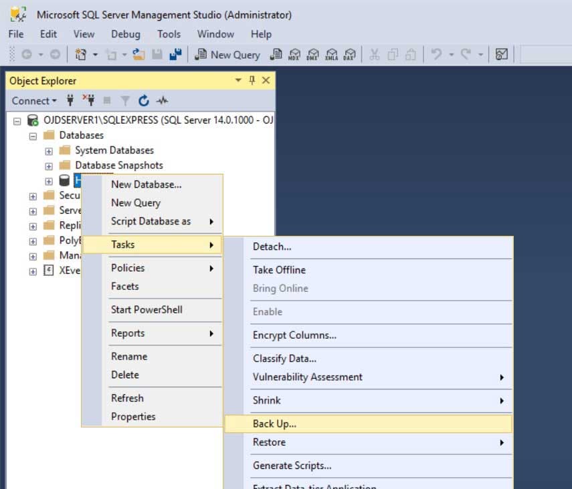Collapse the OJDSERVER1\SQLEXPRESS server node
The width and height of the screenshot is (572, 489).
point(17,121)
